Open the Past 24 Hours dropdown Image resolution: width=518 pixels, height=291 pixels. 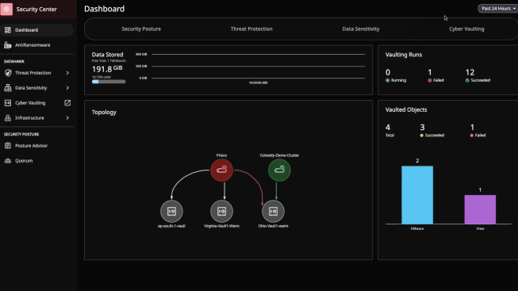497,9
